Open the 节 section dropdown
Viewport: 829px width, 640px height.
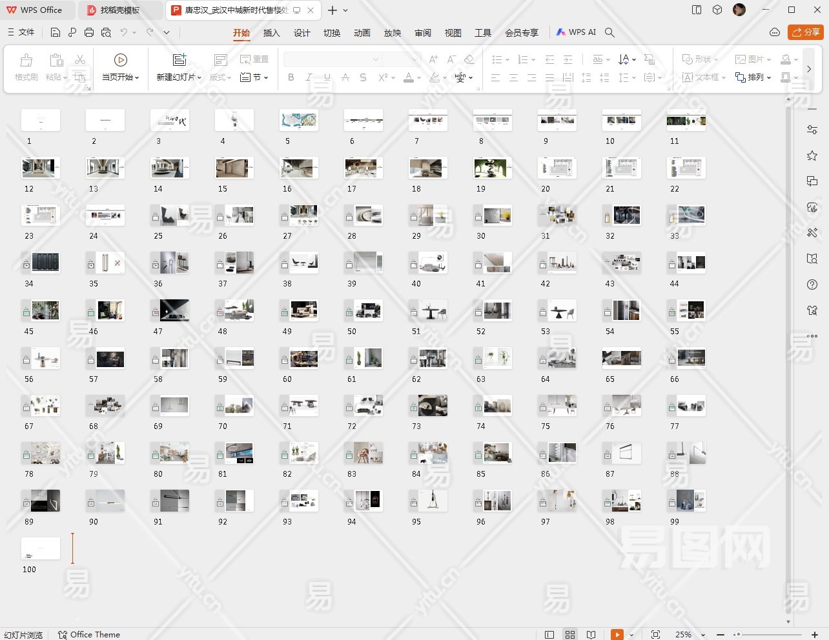[254, 77]
